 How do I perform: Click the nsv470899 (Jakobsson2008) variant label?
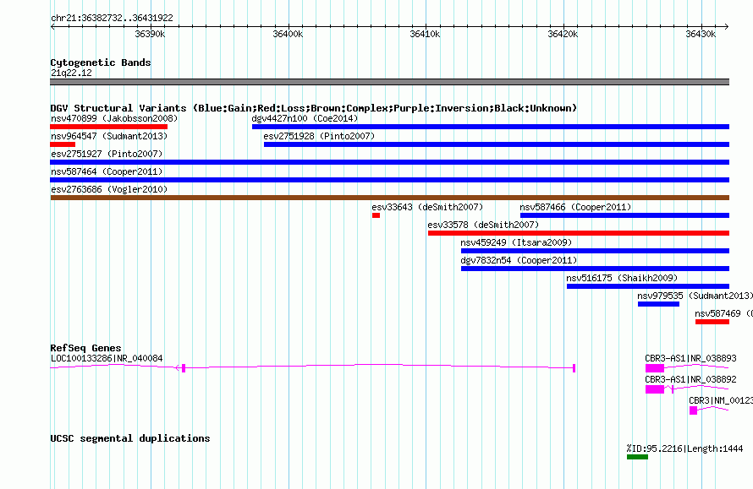point(114,118)
